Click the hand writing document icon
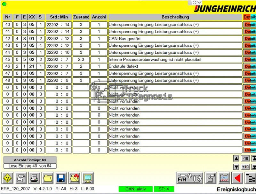Image resolution: width=256 pixels, height=194 pixels. coord(211,178)
